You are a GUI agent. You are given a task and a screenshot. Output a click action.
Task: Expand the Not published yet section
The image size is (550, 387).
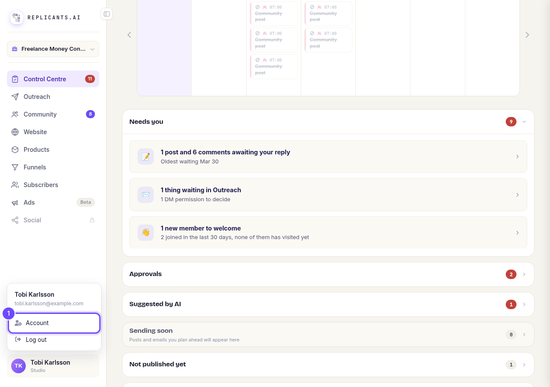click(x=328, y=365)
